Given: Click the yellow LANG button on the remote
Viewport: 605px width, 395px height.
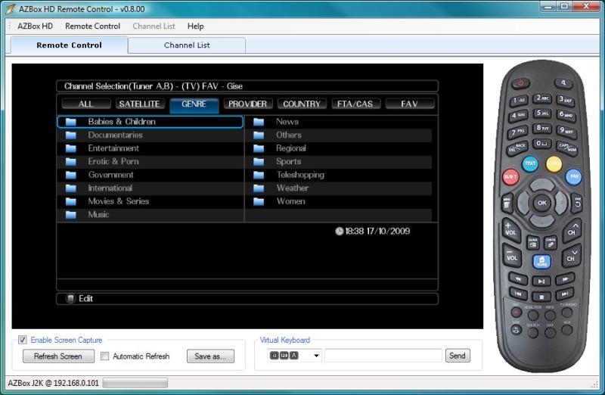Looking at the screenshot, I should point(554,163).
